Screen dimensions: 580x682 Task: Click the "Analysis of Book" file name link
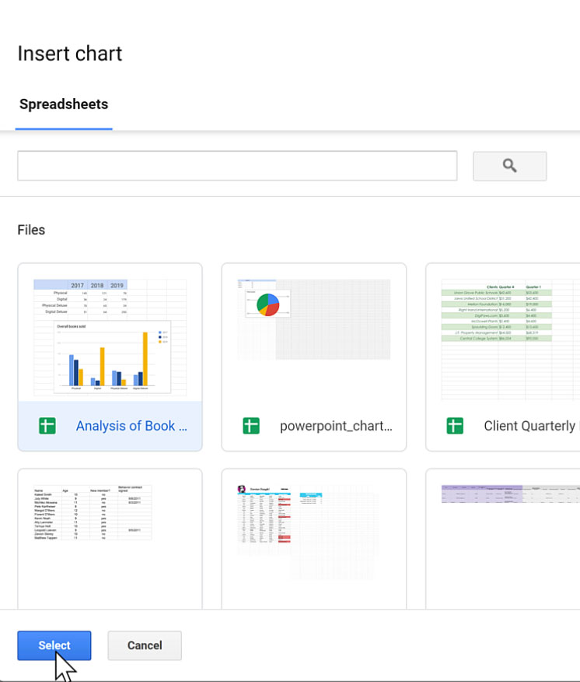coord(131,426)
